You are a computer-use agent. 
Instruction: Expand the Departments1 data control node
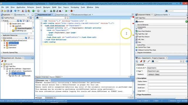point(4,43)
